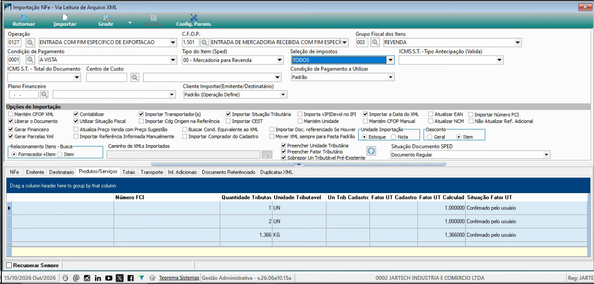Open the Duplicatas XML tab
The width and height of the screenshot is (594, 284).
click(277, 172)
